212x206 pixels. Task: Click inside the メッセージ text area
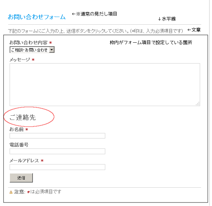[x=105, y=85]
